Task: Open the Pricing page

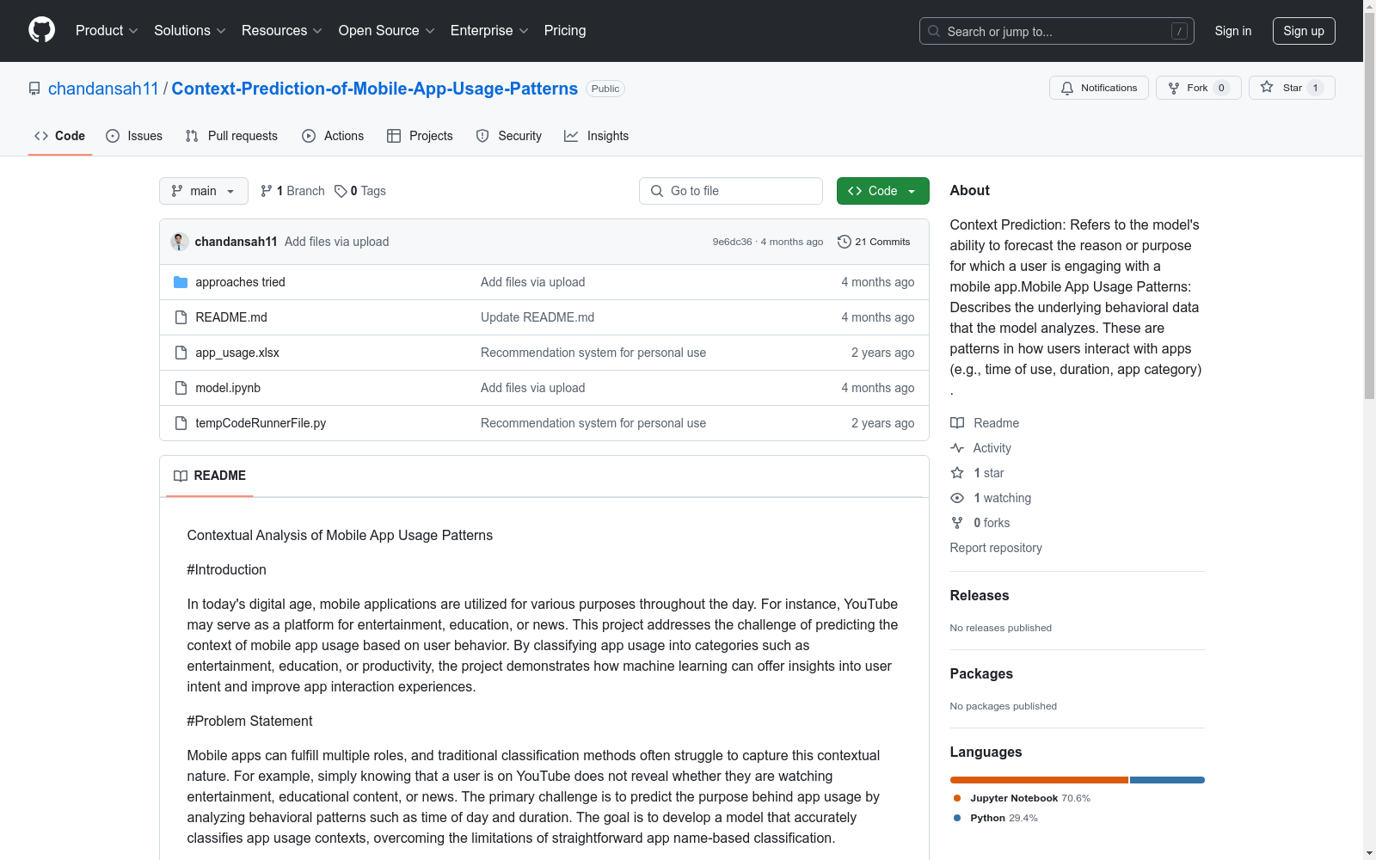Action: [x=565, y=30]
